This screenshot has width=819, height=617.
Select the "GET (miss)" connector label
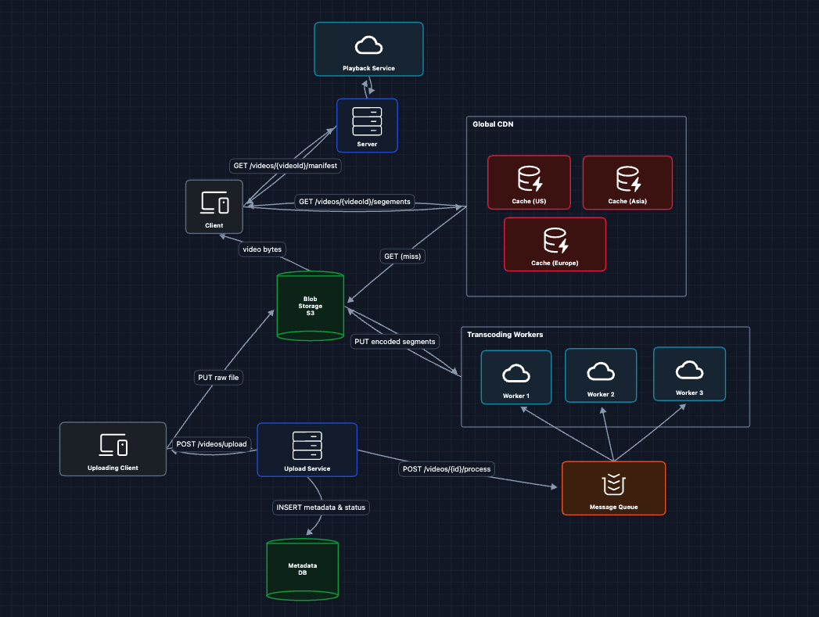[403, 256]
